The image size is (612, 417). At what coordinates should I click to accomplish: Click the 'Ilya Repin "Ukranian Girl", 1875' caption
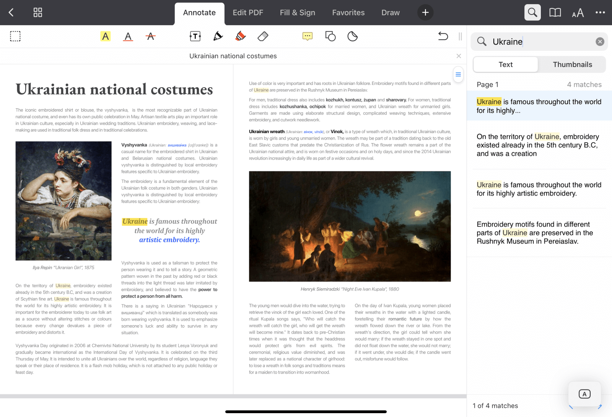pyautogui.click(x=63, y=268)
